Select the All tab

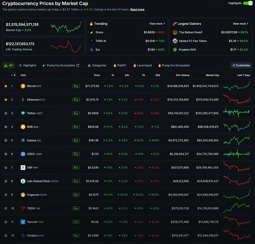[x=9, y=65]
